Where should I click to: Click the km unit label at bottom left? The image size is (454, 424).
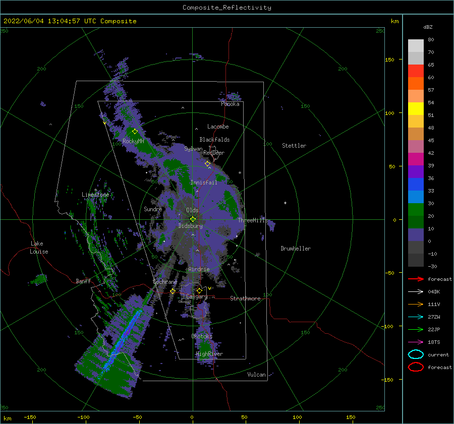[x=8, y=418]
